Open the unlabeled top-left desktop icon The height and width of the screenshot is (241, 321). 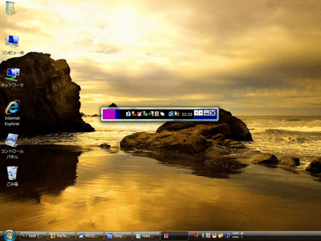pos(11,8)
